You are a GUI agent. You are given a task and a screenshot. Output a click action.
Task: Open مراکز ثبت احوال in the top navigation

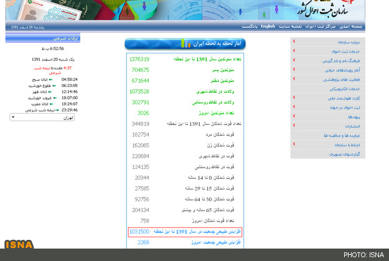click(321, 26)
